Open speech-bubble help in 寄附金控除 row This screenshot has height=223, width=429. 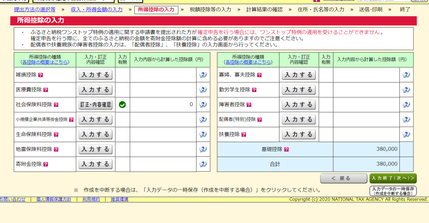[x=203, y=164]
